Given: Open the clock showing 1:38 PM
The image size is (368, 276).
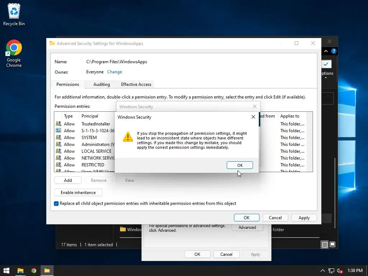Looking at the screenshot, I should coord(355,271).
